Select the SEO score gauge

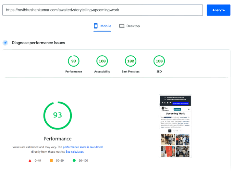tap(159, 61)
